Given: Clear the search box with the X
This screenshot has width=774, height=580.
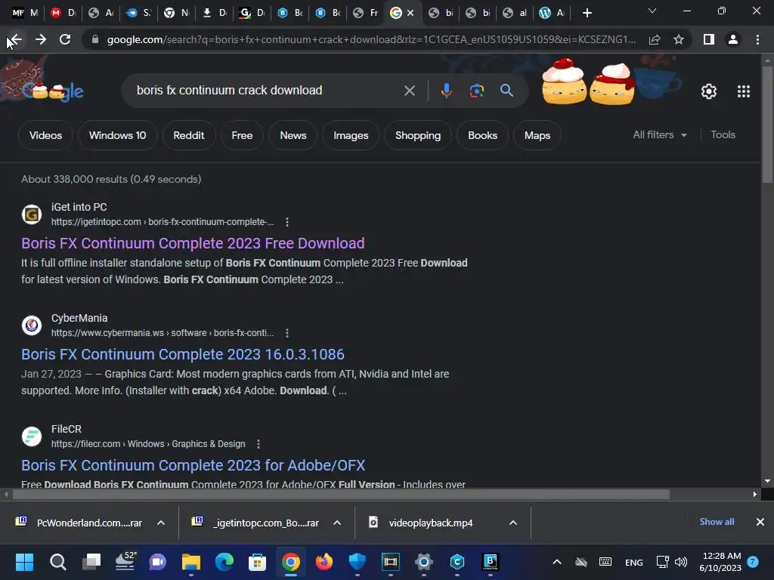Looking at the screenshot, I should tap(409, 91).
